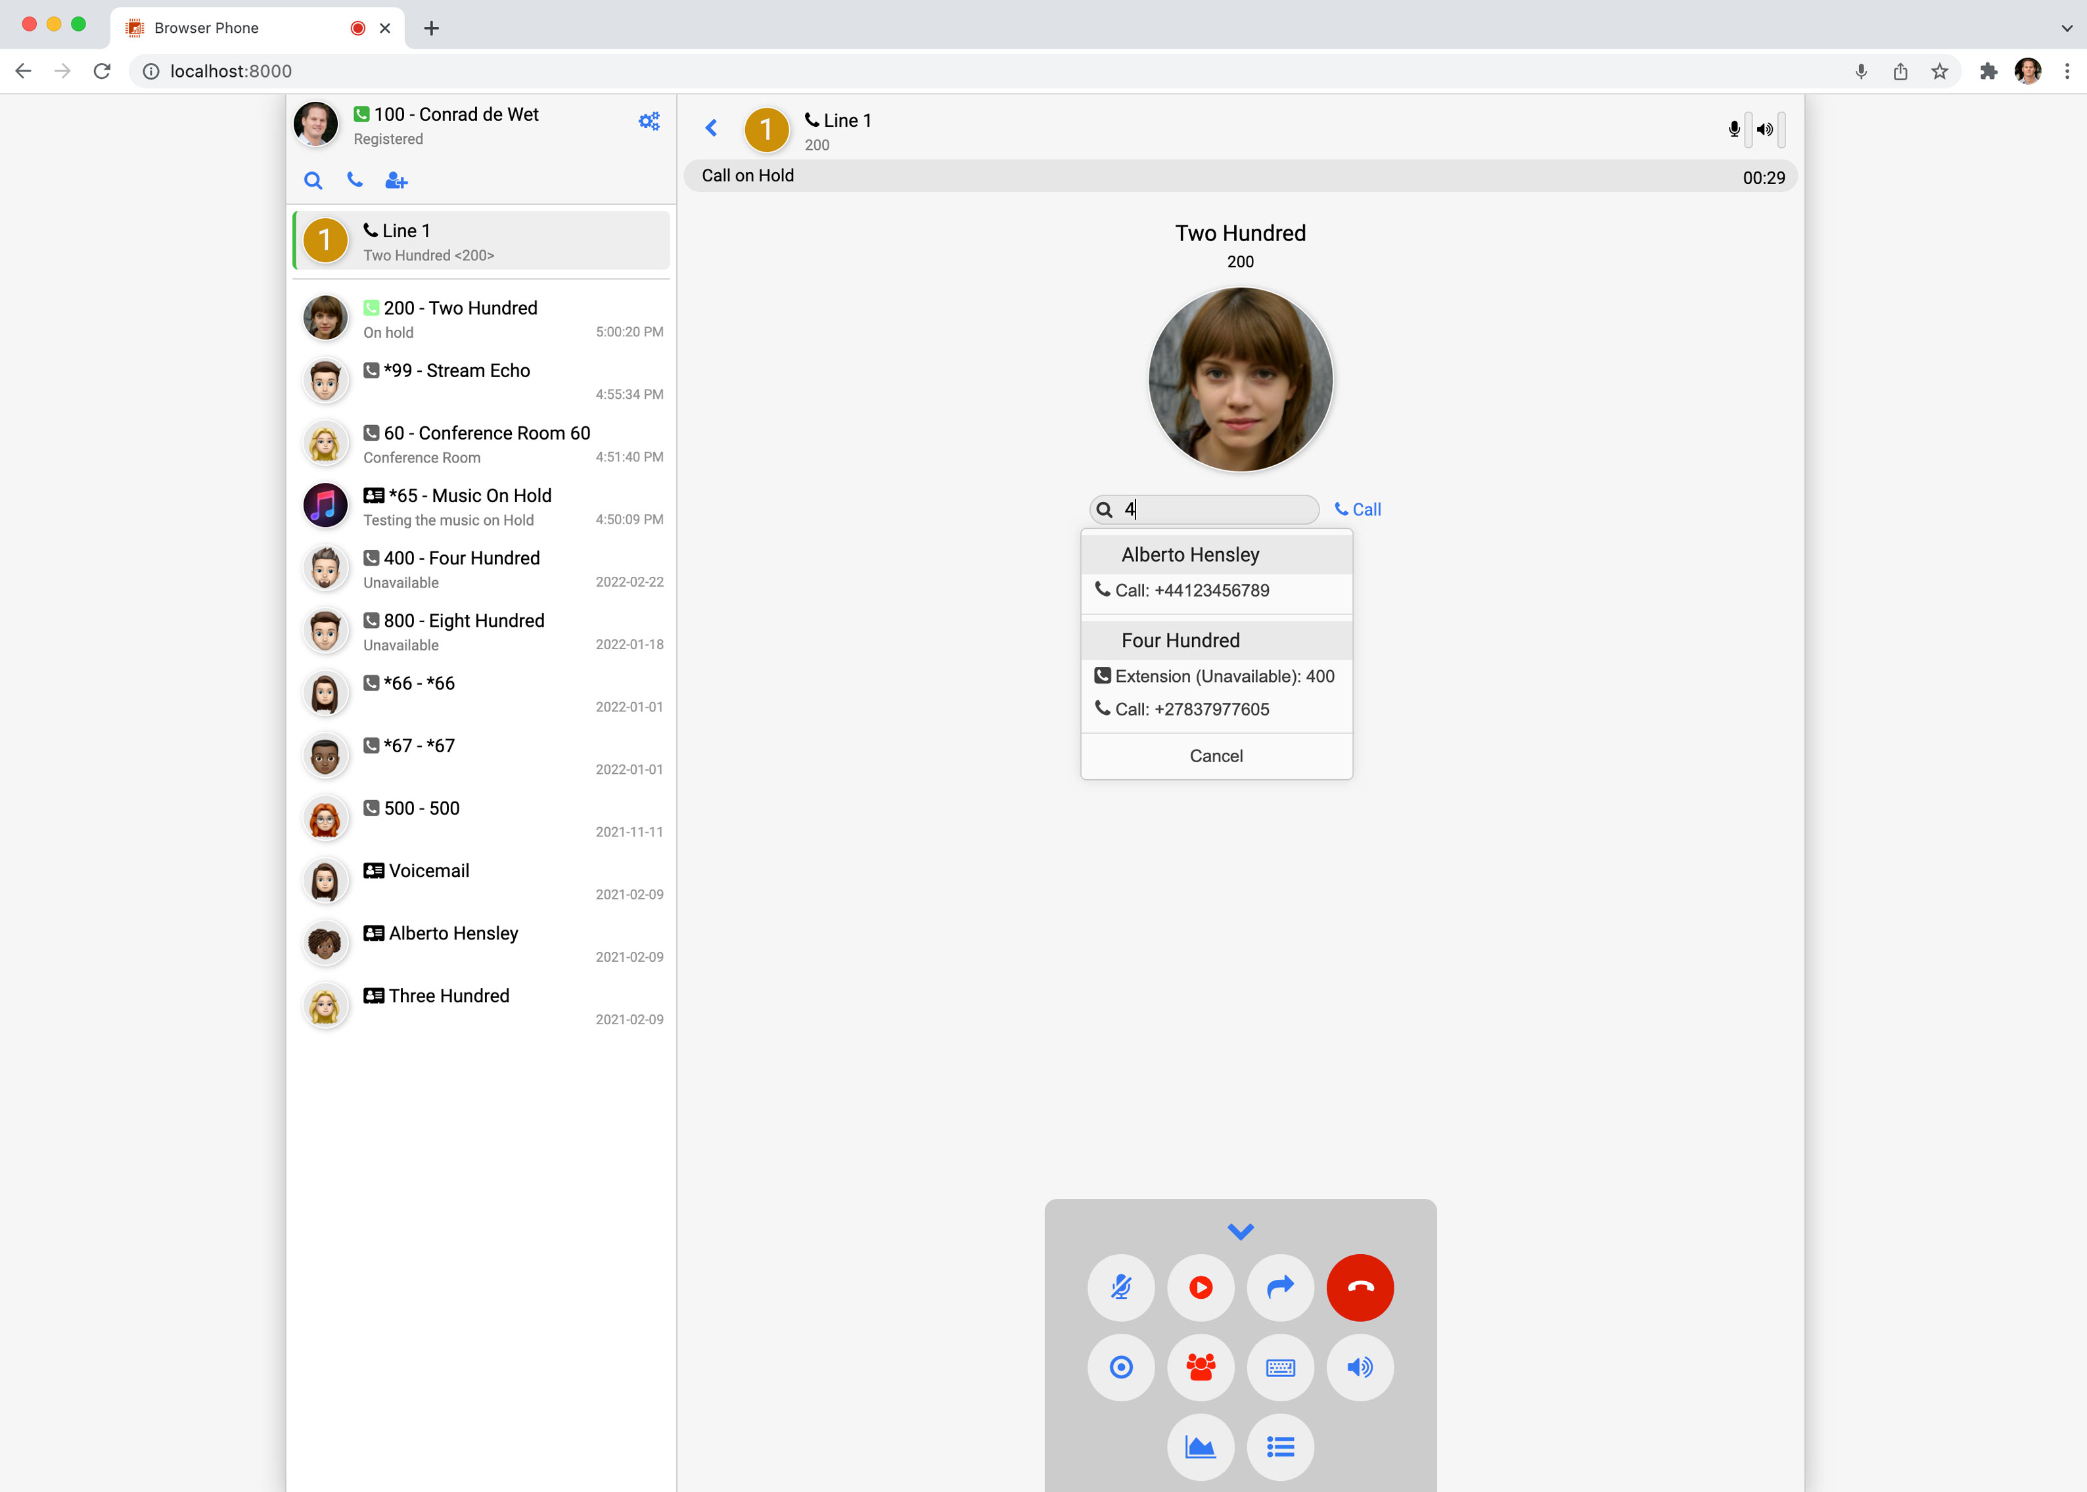Open the call statistics chart icon
This screenshot has width=2087, height=1492.
[1200, 1447]
